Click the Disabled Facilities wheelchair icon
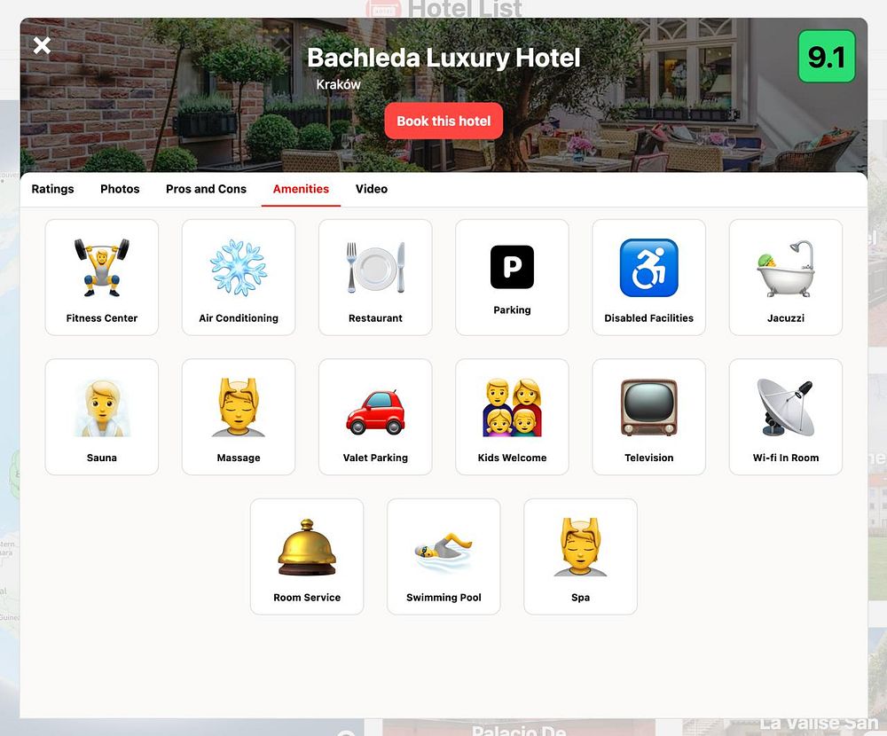 pos(649,267)
